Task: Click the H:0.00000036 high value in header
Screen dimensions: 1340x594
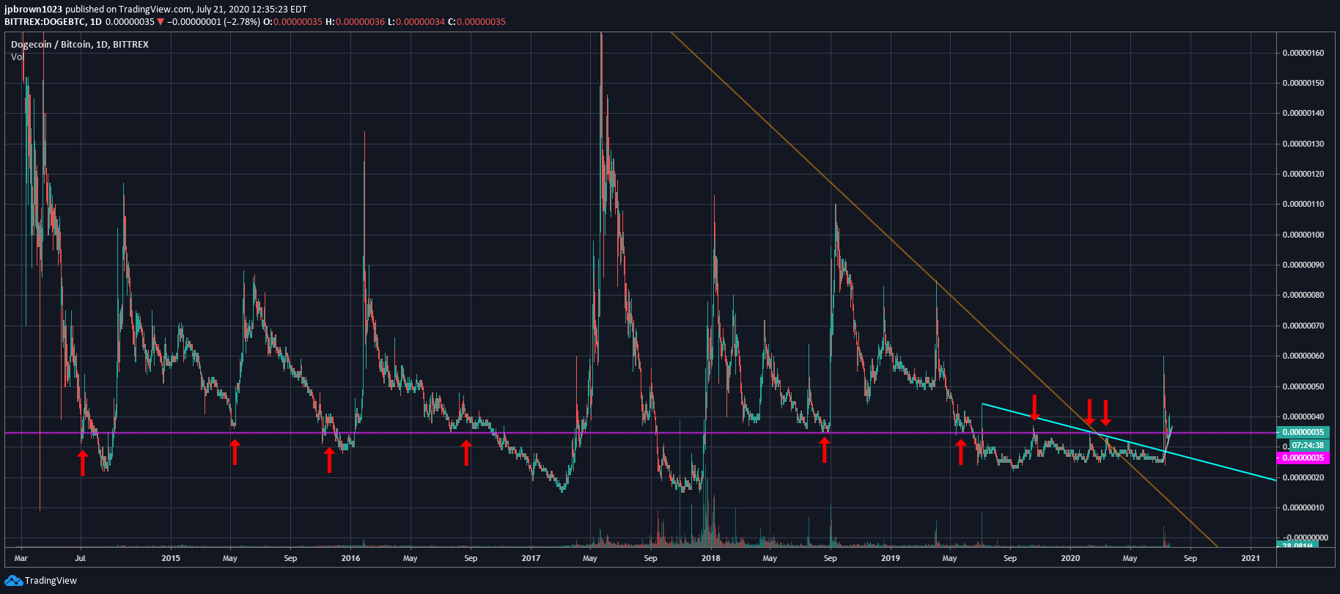Action: [356, 22]
